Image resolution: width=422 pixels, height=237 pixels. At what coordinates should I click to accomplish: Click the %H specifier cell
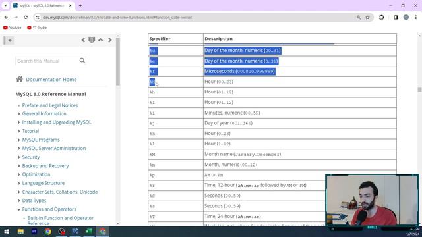point(175,82)
